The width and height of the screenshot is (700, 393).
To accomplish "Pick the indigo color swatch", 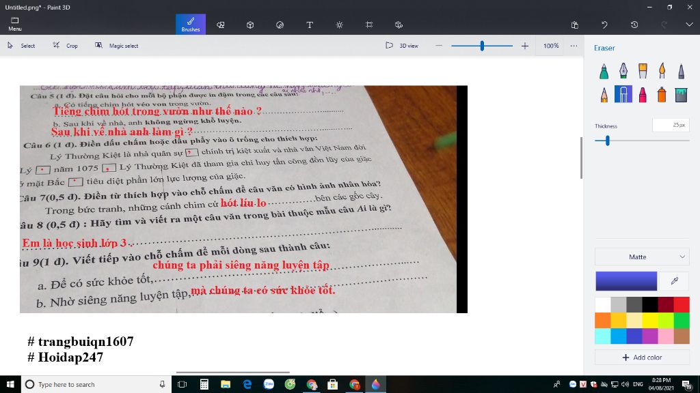I will pos(634,336).
